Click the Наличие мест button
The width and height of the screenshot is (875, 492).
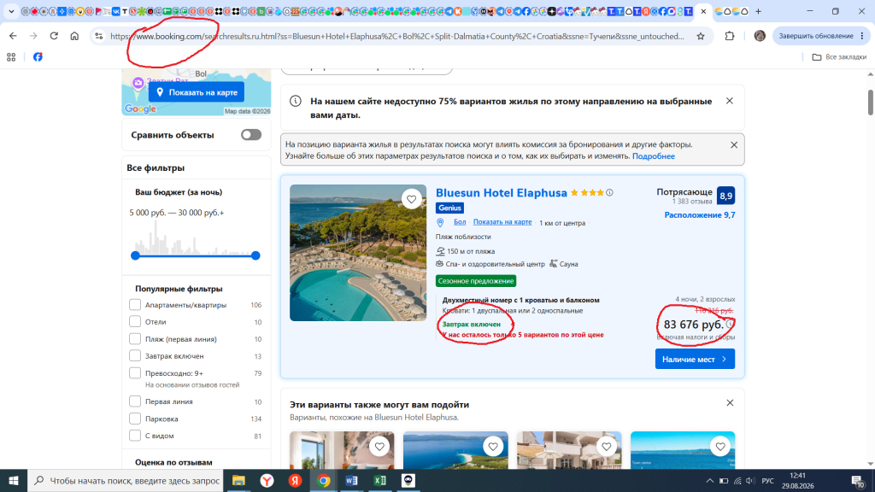[x=695, y=359]
